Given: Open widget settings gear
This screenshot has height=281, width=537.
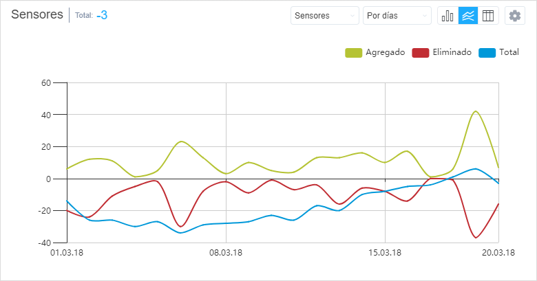Looking at the screenshot, I should (515, 16).
